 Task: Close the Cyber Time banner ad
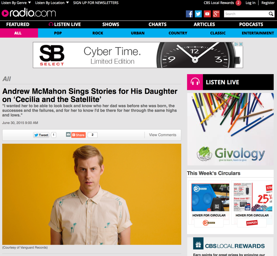pyautogui.click(x=241, y=44)
